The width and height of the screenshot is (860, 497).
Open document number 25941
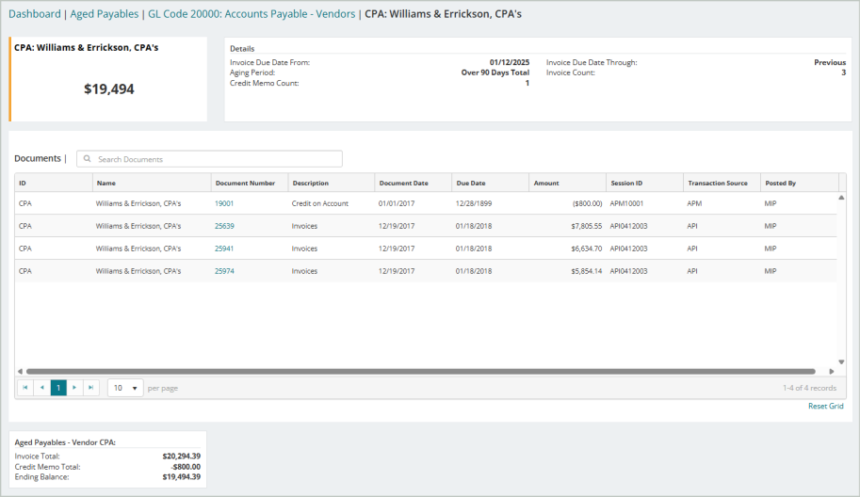(224, 248)
